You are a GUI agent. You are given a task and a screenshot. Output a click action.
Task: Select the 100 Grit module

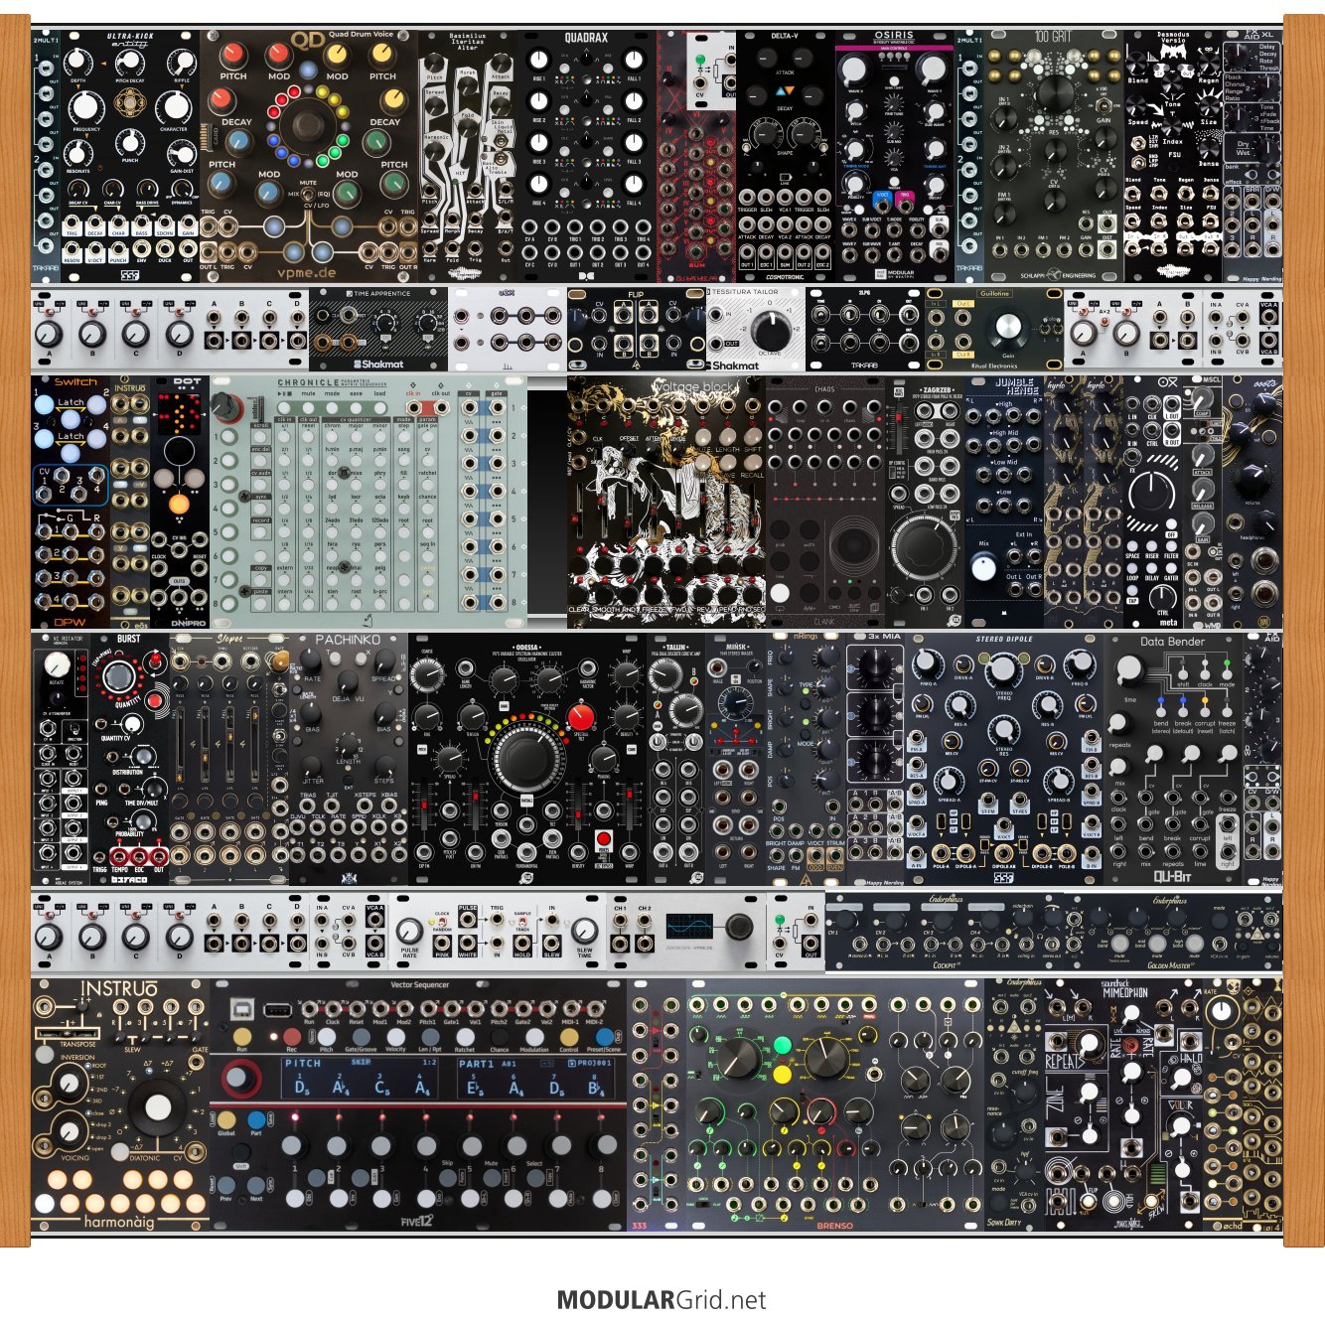coord(1054,156)
